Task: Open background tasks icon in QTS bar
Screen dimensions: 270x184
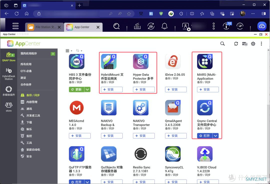Action: click(137, 26)
